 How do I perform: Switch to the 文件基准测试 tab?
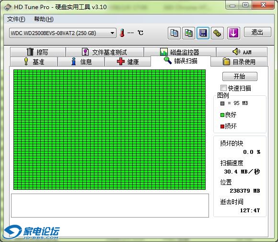(104, 52)
